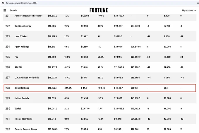Click rank number 281
This screenshot has height=133, width=199.
[x=8, y=119]
